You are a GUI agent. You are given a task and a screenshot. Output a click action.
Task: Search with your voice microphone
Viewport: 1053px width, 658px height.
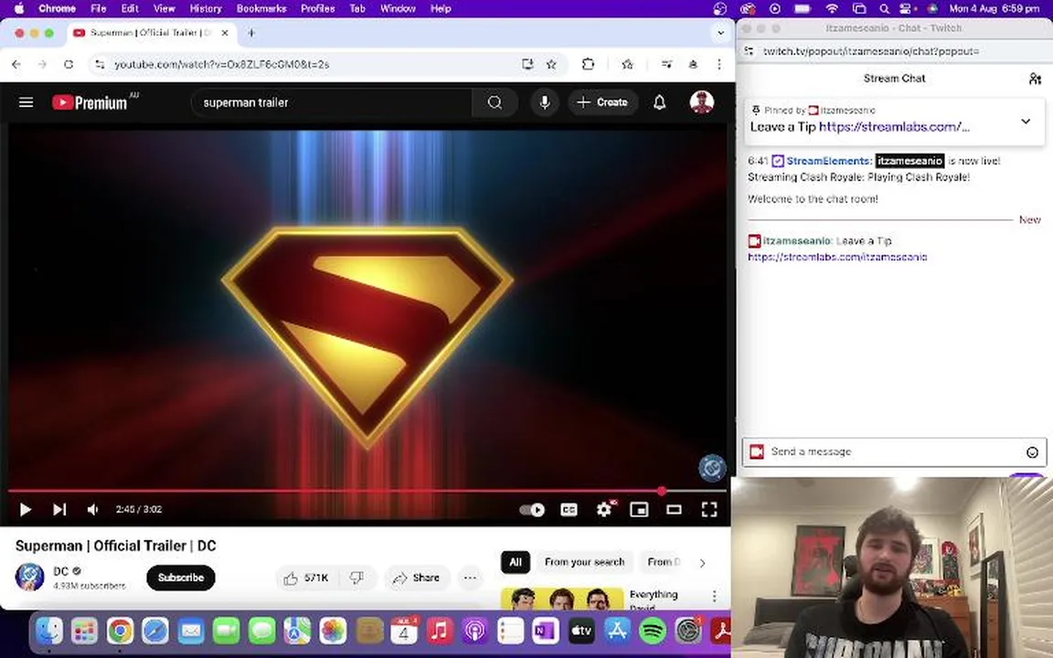545,102
